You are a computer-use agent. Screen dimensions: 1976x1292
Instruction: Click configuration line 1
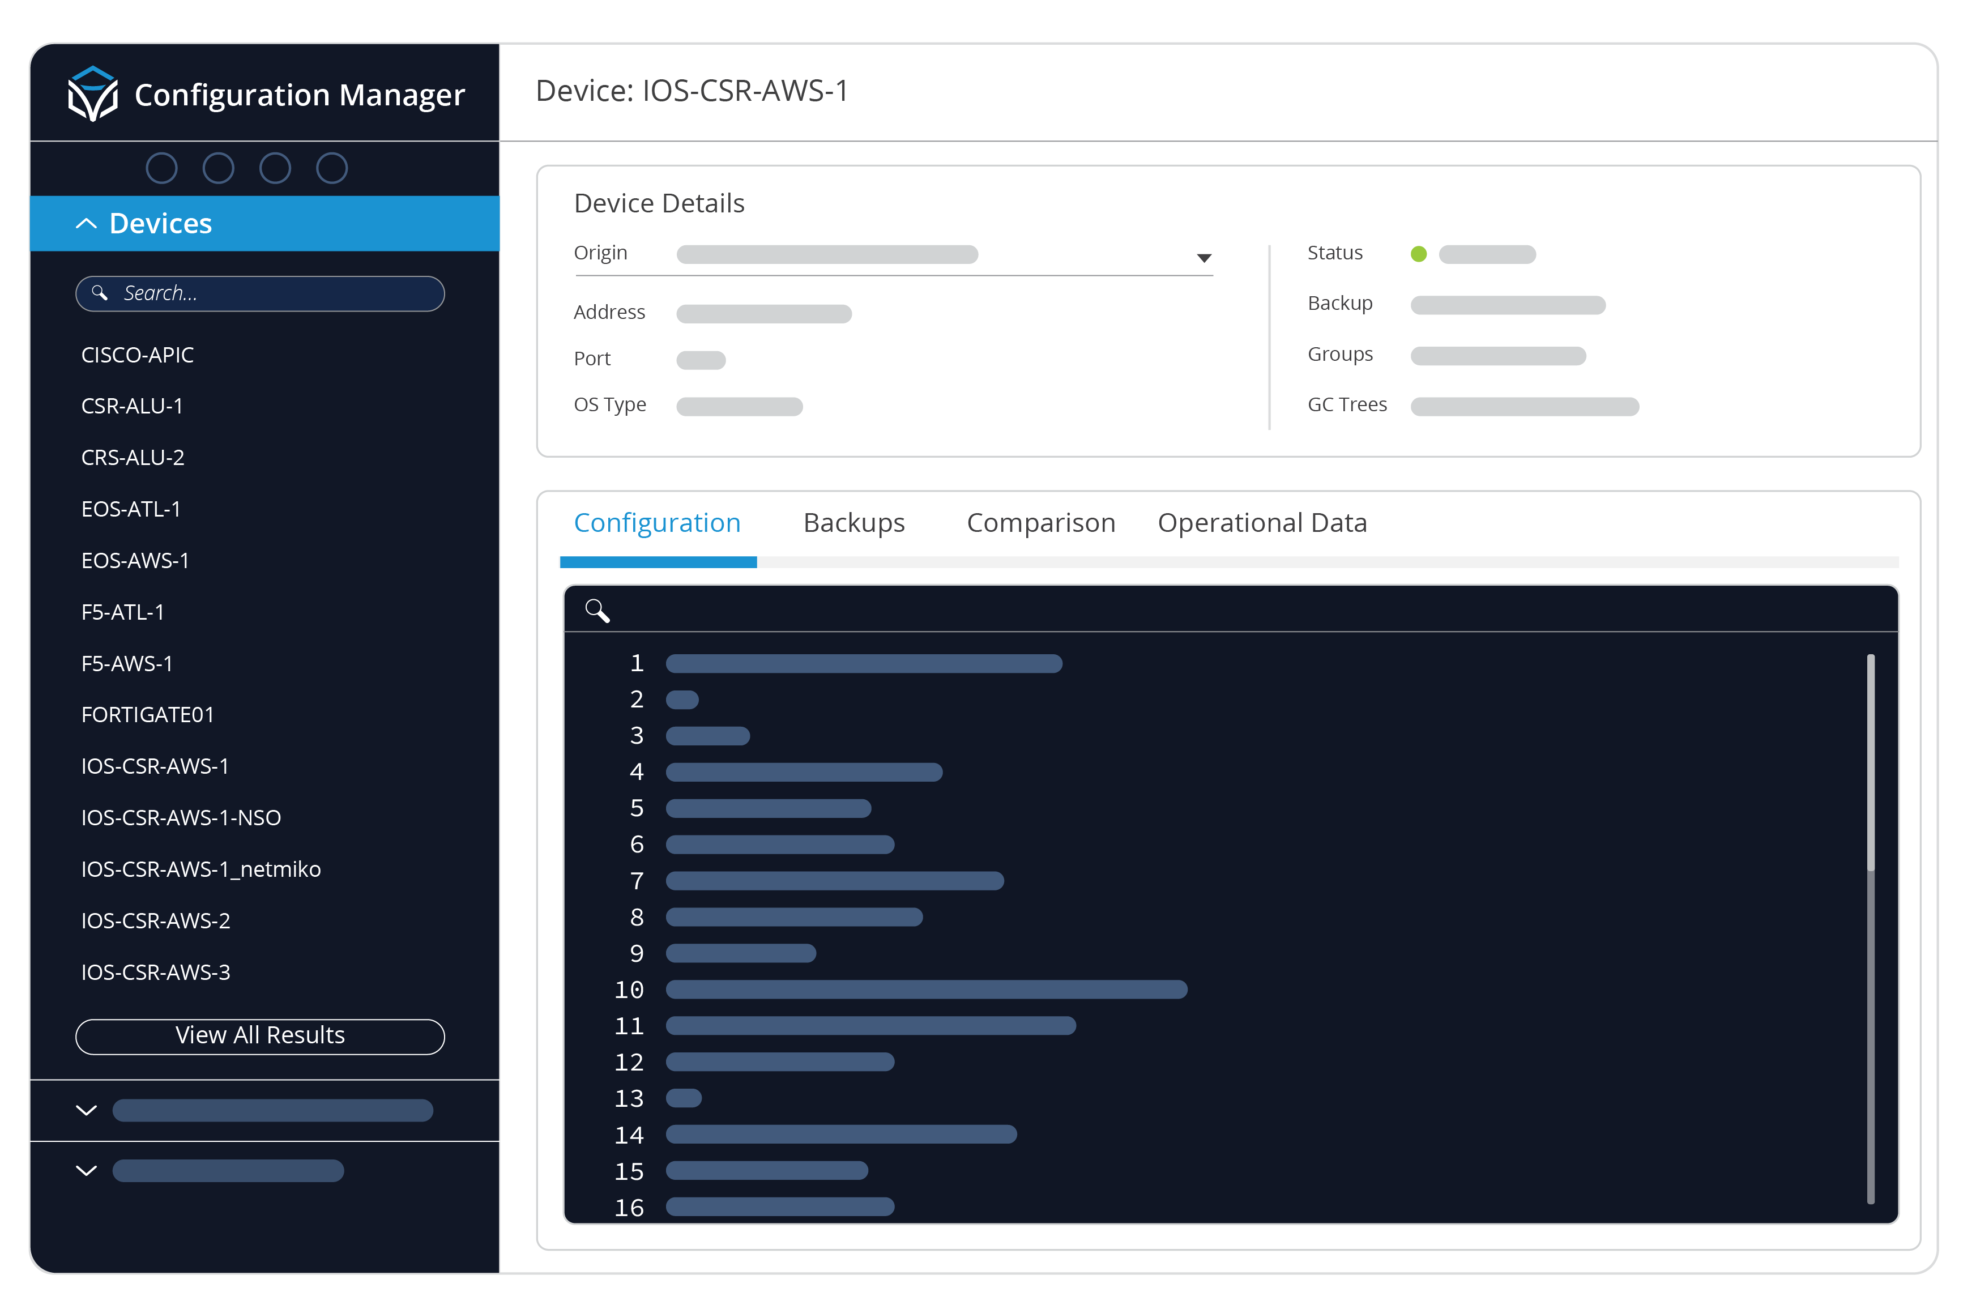864,663
